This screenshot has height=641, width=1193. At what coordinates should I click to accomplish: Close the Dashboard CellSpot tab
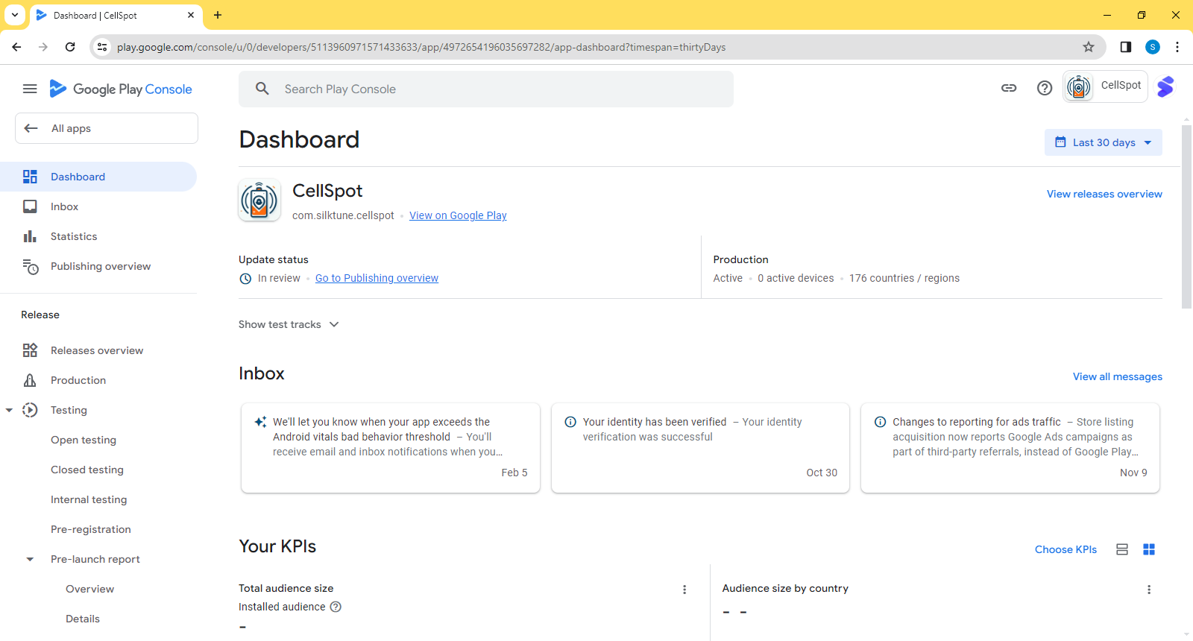(x=191, y=15)
